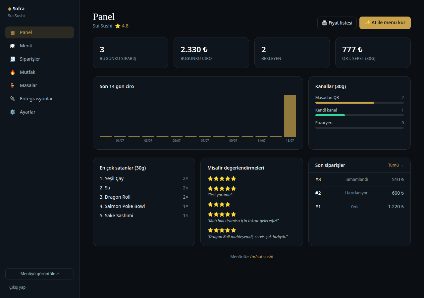
Task: Follow the /m/sui-sushi menu link
Action: [262, 257]
